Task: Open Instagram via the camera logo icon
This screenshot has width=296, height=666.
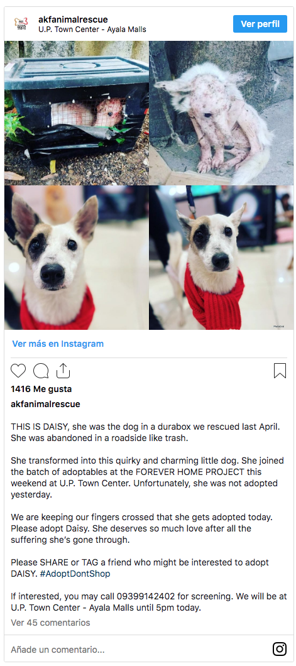Action: pyautogui.click(x=280, y=649)
